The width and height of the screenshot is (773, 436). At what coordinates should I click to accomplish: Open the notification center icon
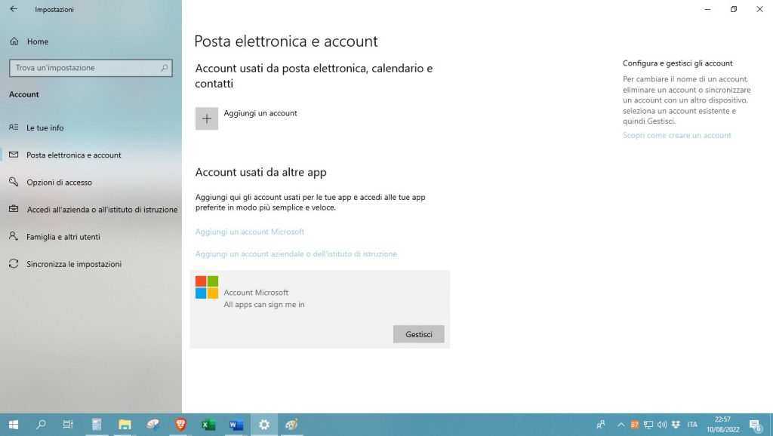(754, 425)
